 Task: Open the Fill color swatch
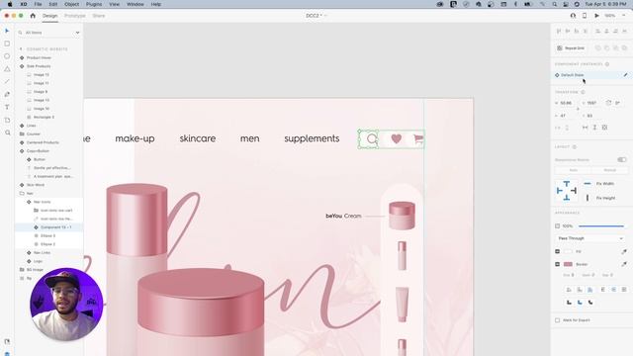(x=568, y=251)
